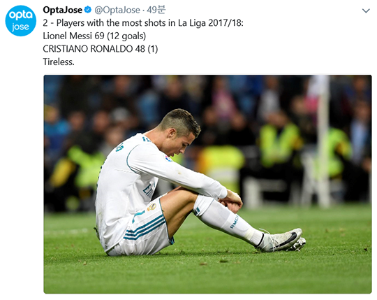Screen dimensions: 377x300
Task: Open the OptaJose display name link
Action: [x=63, y=10]
